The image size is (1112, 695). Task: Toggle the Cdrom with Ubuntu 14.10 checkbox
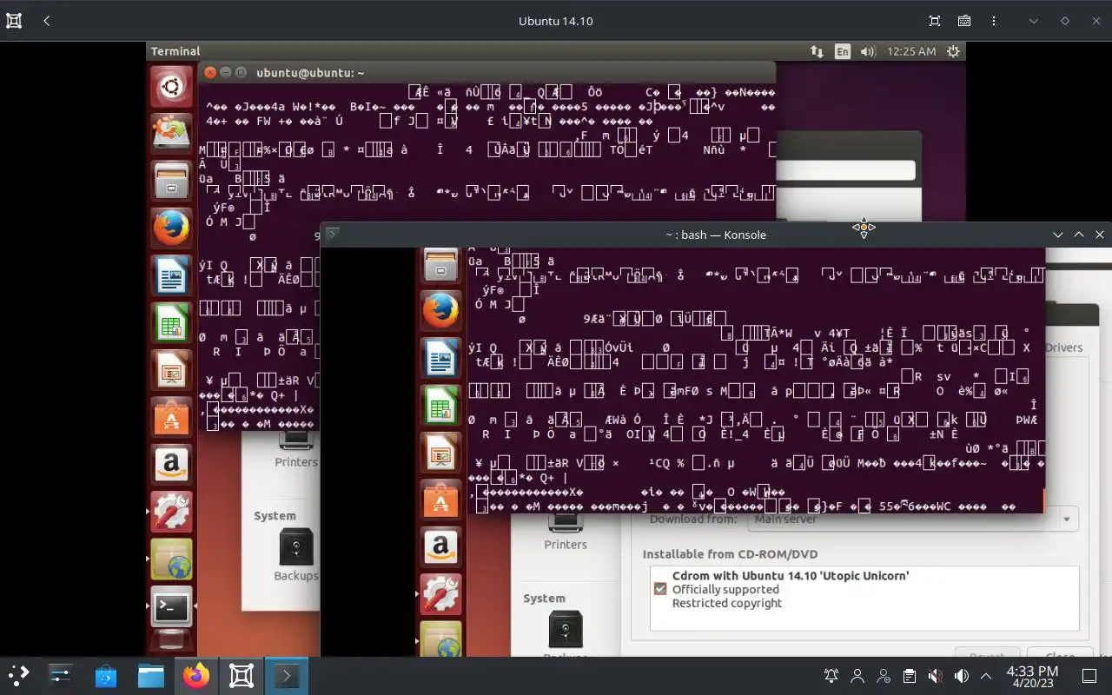tap(660, 589)
